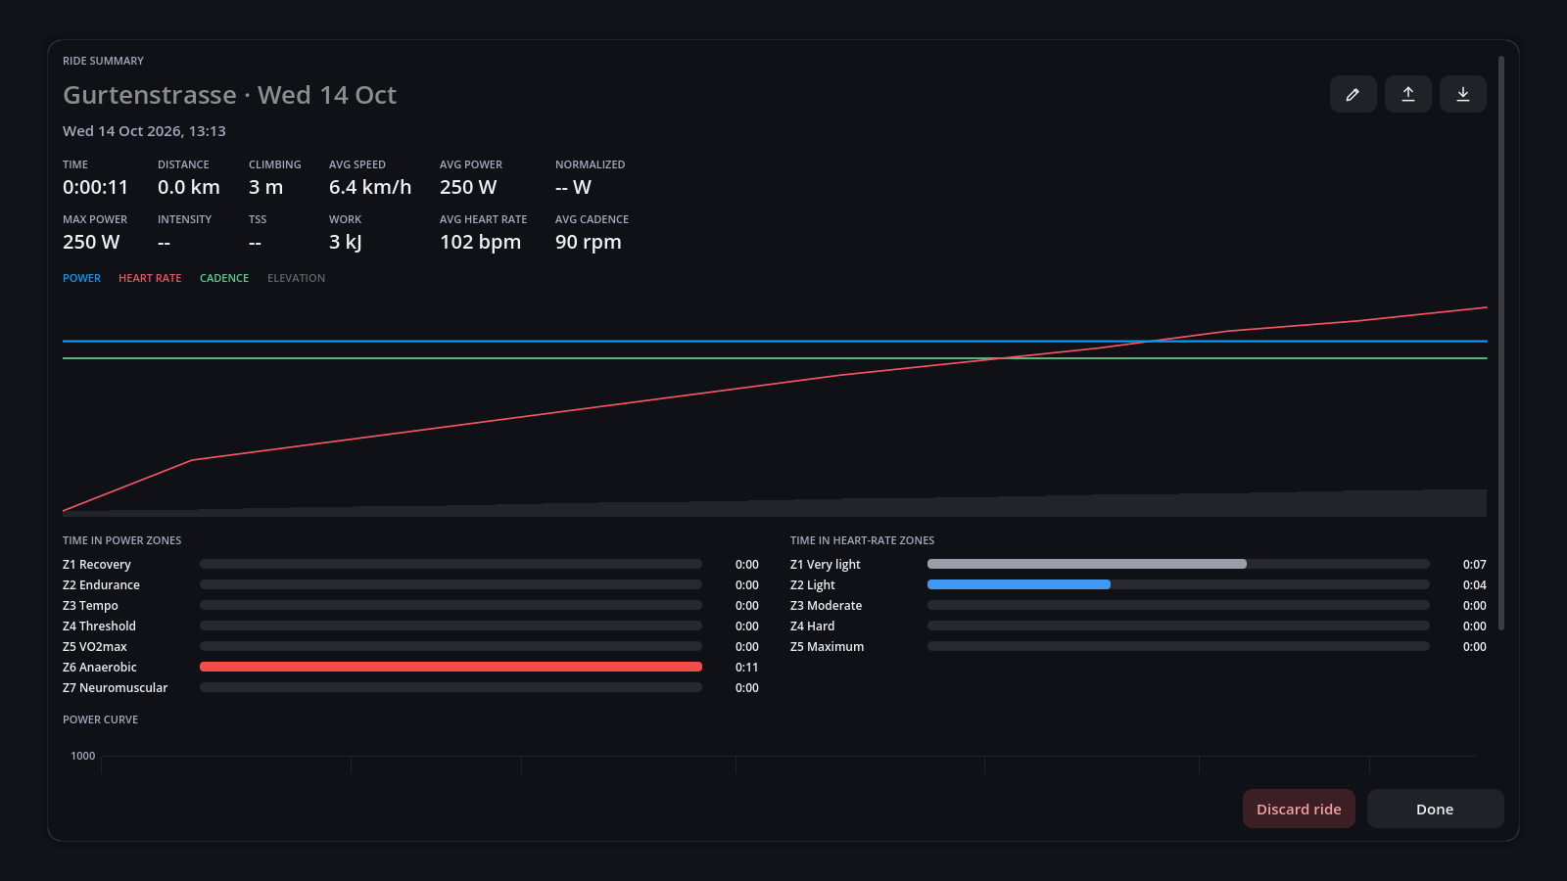Viewport: 1567px width, 881px height.
Task: Click the 'Z4 Threshold' zone label
Action: (x=99, y=626)
